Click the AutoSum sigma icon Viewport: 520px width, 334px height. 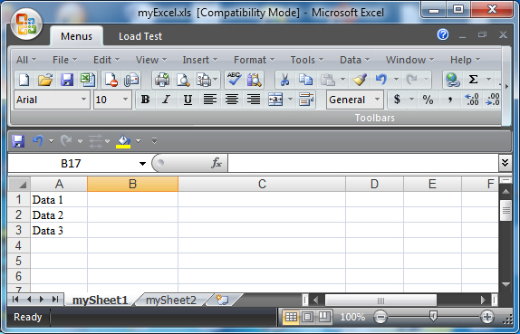[x=473, y=80]
